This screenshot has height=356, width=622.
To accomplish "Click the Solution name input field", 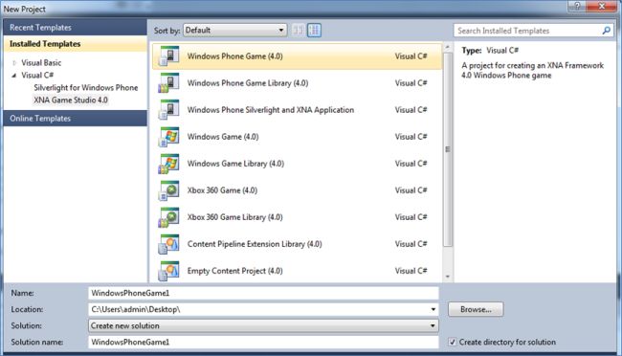I will [263, 342].
